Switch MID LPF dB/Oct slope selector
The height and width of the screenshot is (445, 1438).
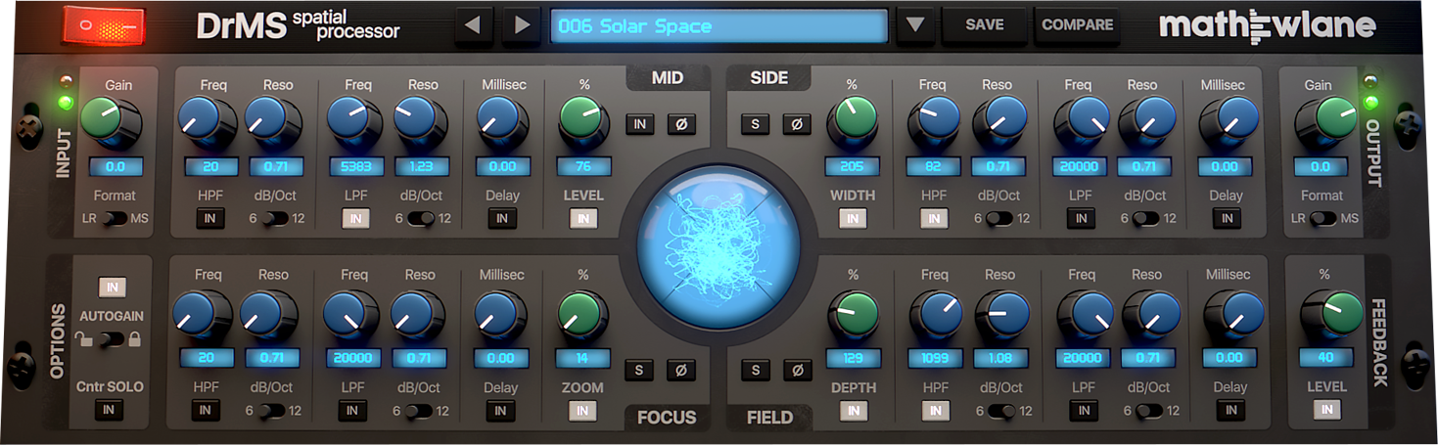click(420, 218)
